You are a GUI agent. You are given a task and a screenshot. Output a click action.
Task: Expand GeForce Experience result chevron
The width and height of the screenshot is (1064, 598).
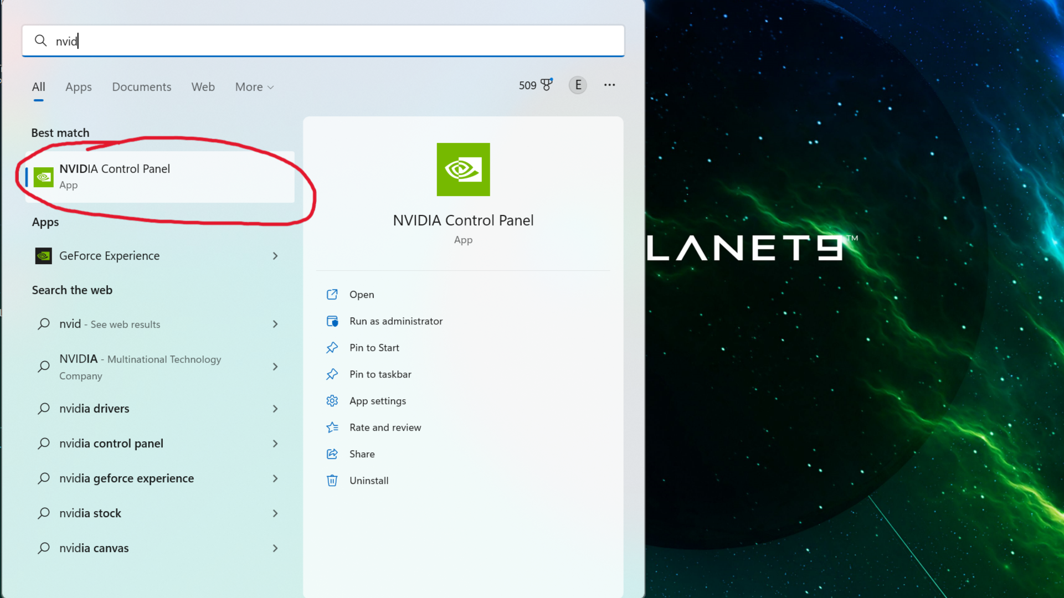275,256
